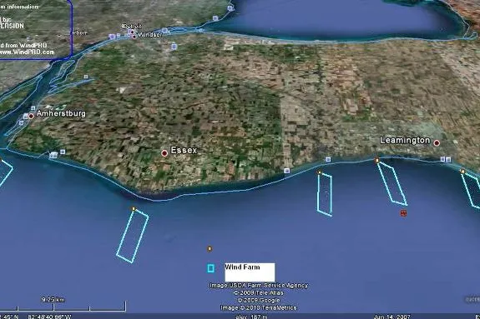Click orange pin atop polygon southwest of Essex

[134, 209]
